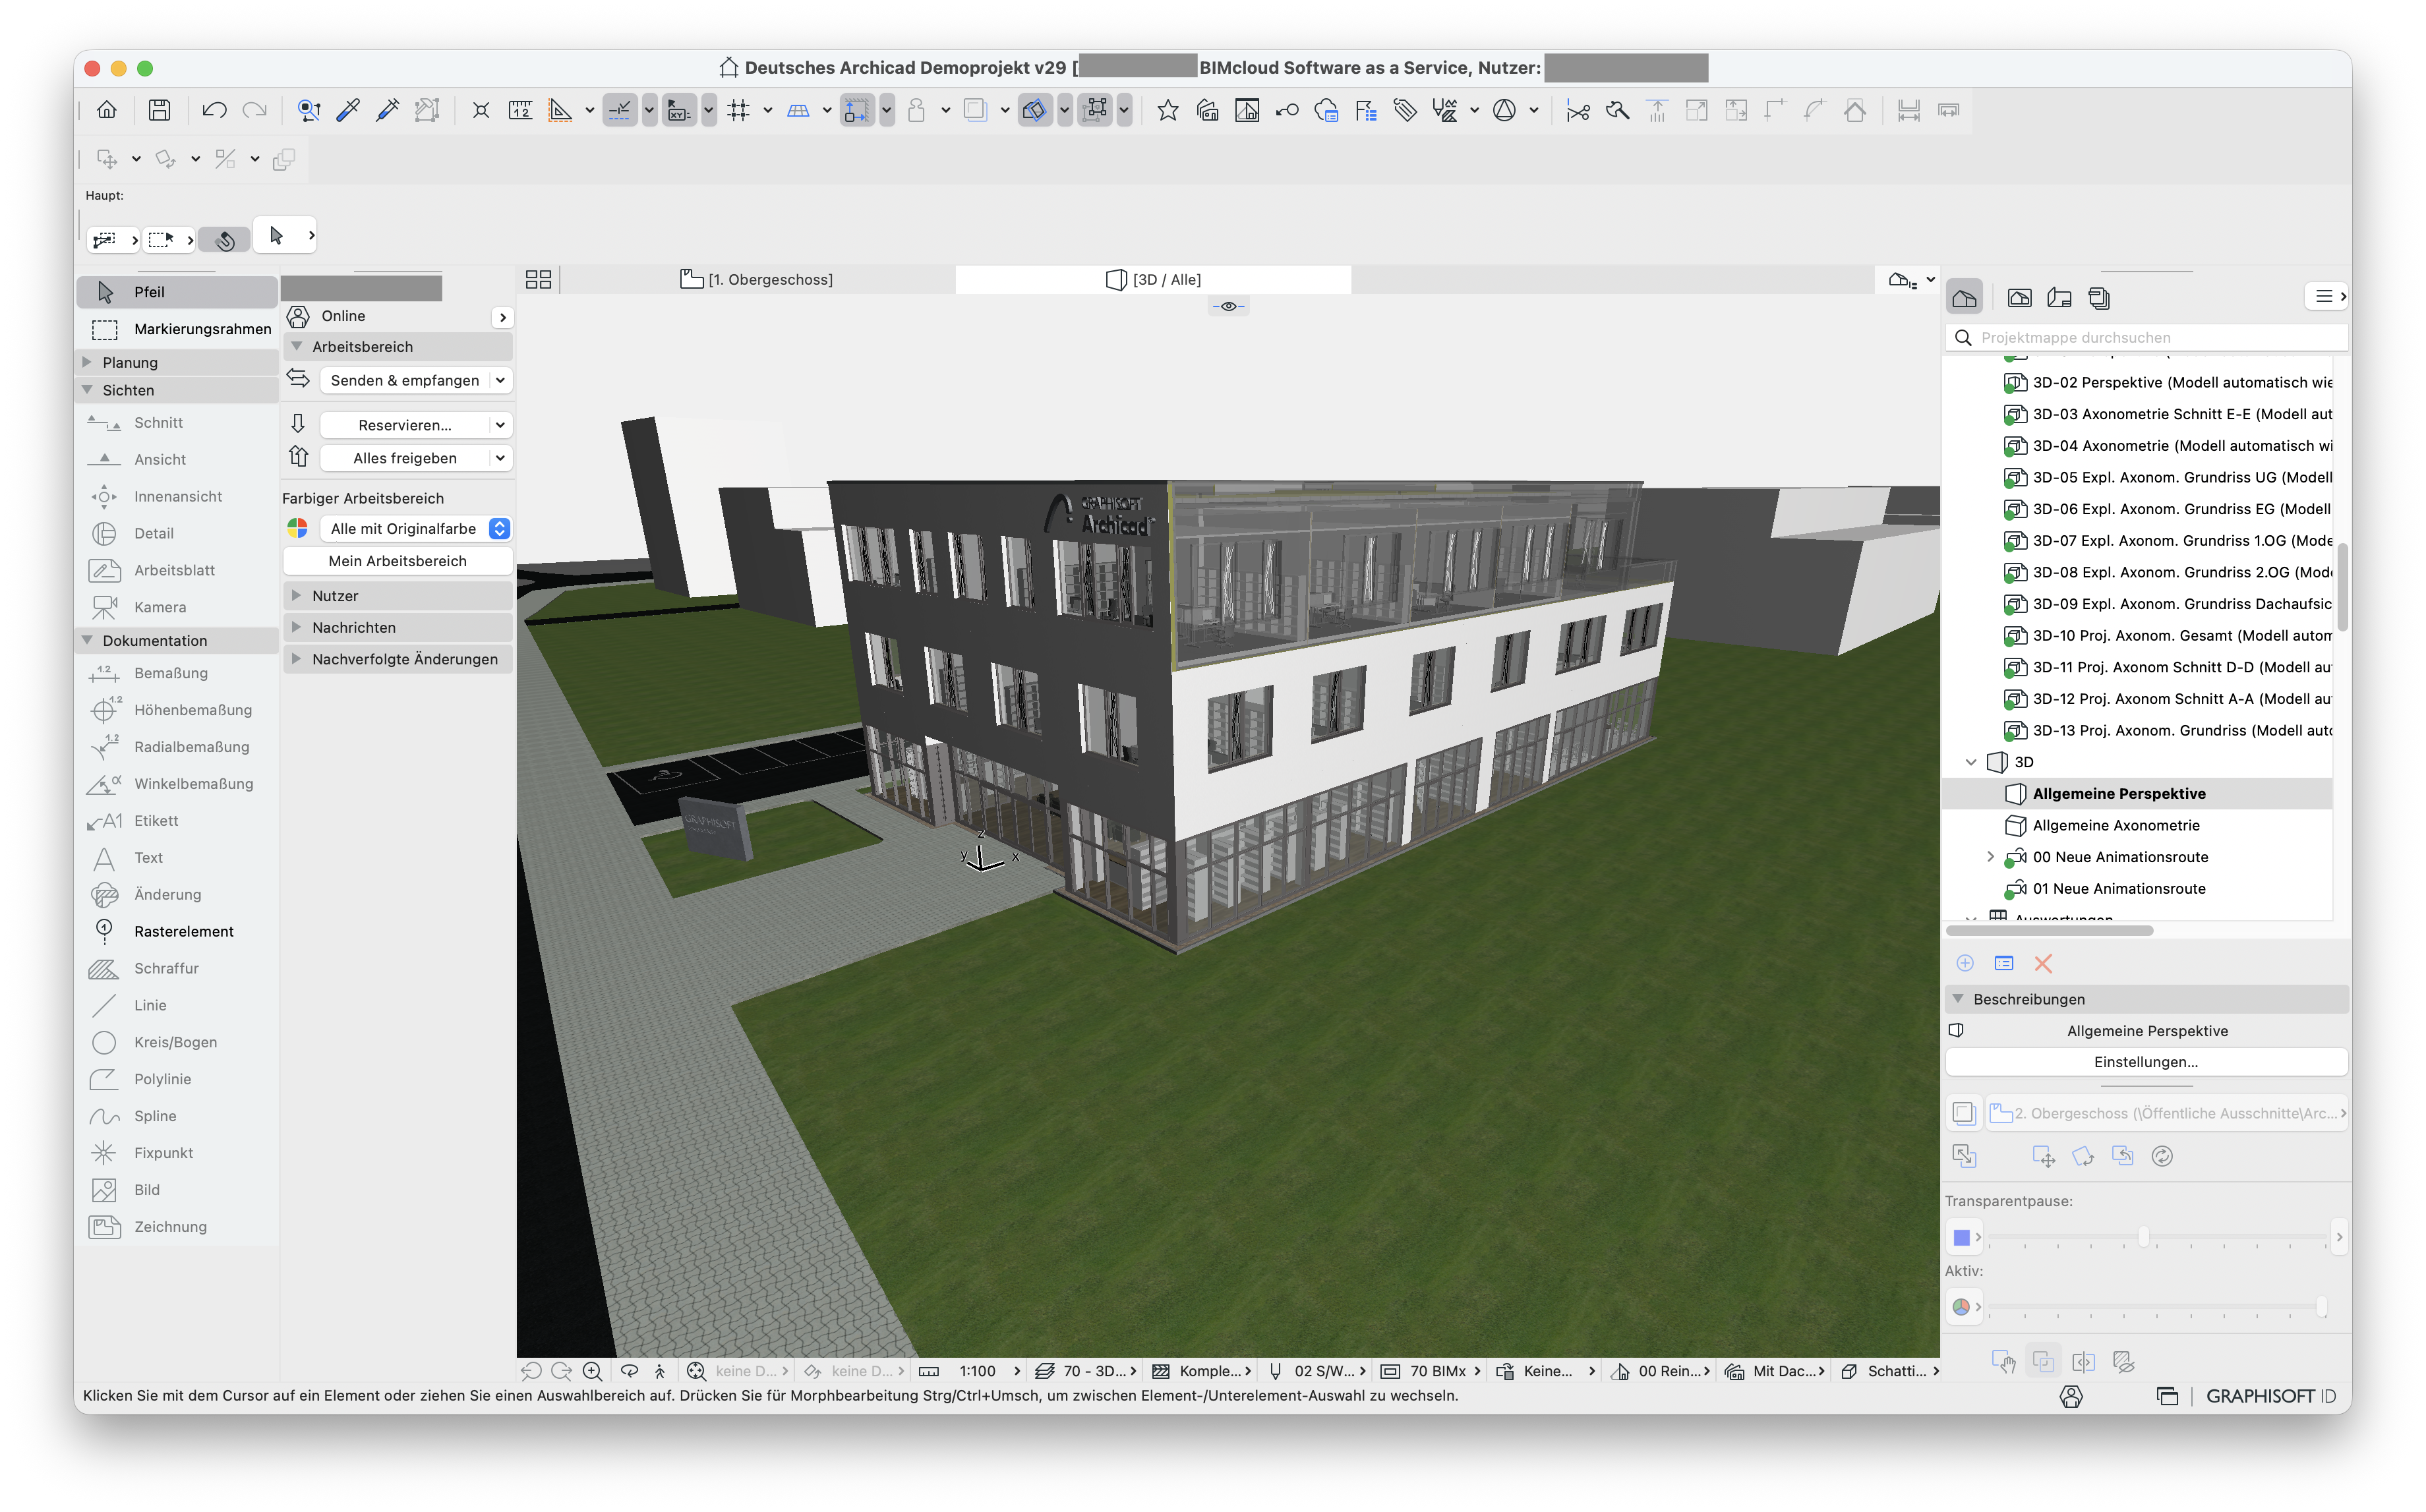The height and width of the screenshot is (1512, 2426).
Task: Click the Save floppy disk icon
Action: pyautogui.click(x=159, y=110)
